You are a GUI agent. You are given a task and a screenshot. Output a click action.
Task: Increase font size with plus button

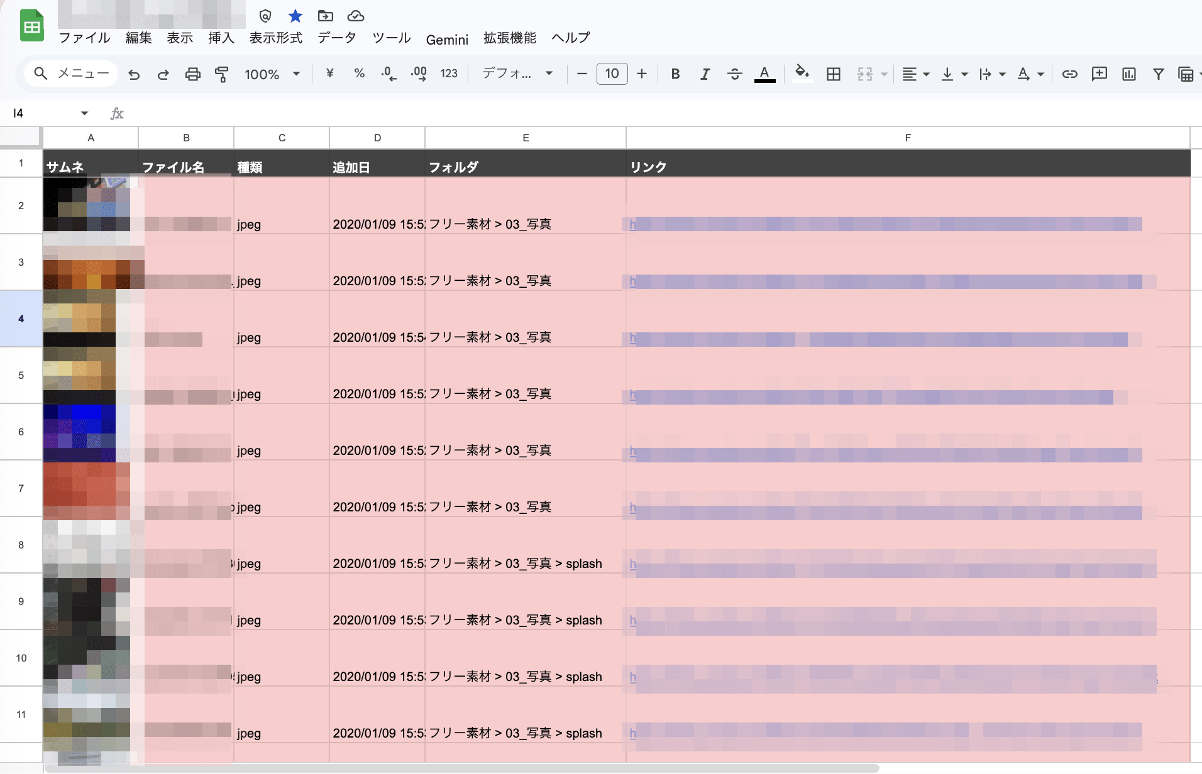click(641, 74)
